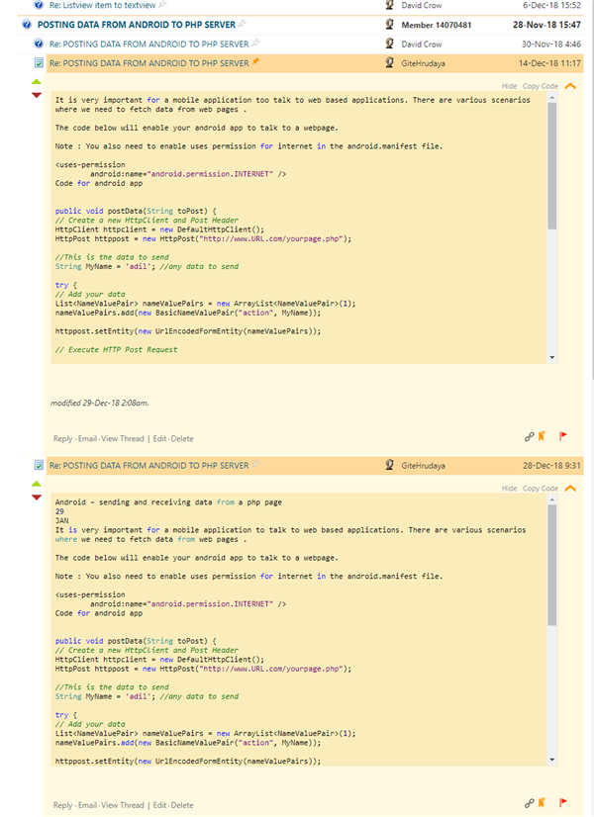Reply to the 28-Dec-18 message
This screenshot has height=817, width=594.
(62, 805)
